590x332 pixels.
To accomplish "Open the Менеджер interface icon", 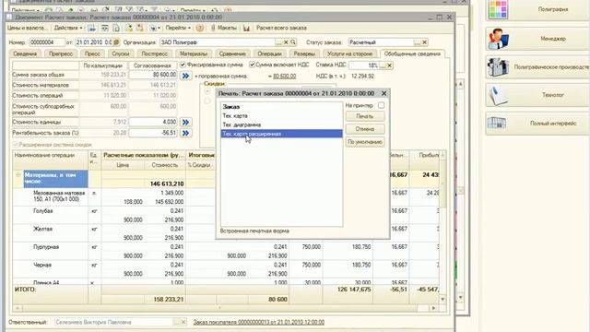I will (x=498, y=39).
